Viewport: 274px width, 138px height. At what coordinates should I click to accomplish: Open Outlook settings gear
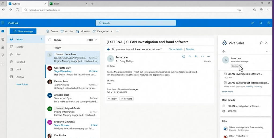coord(269,23)
